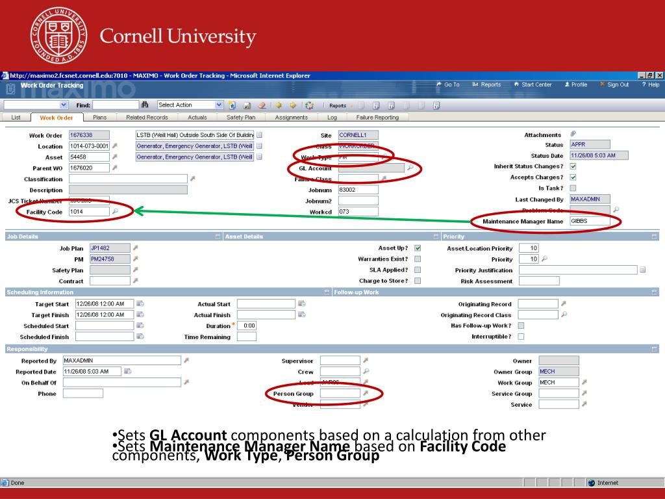
Task: Open the Related Records tab
Action: coord(147,118)
